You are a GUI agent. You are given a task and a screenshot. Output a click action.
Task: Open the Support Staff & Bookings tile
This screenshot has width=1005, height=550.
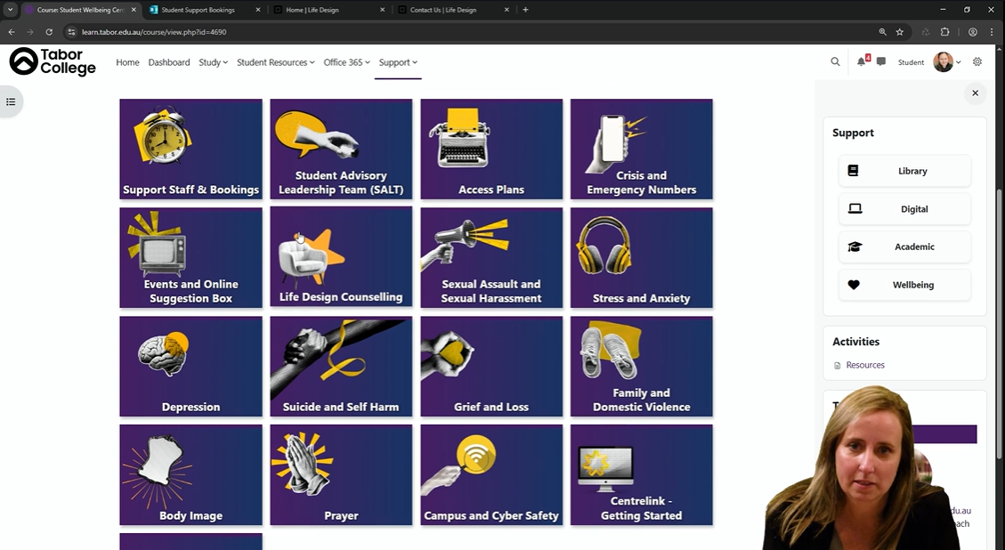pyautogui.click(x=191, y=149)
